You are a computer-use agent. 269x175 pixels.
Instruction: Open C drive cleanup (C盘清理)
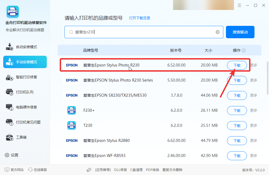[x=136, y=170]
